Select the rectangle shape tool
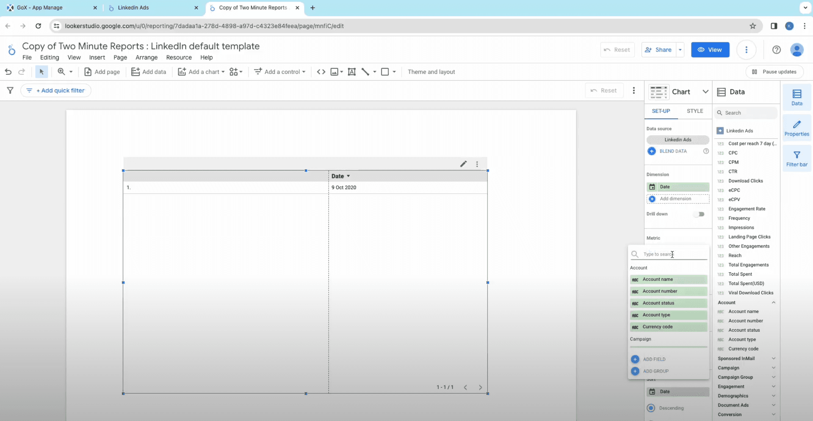 (x=385, y=72)
